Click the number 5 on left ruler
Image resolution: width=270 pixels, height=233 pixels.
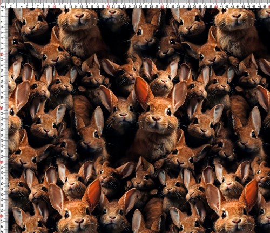pyautogui.click(x=2, y=28)
